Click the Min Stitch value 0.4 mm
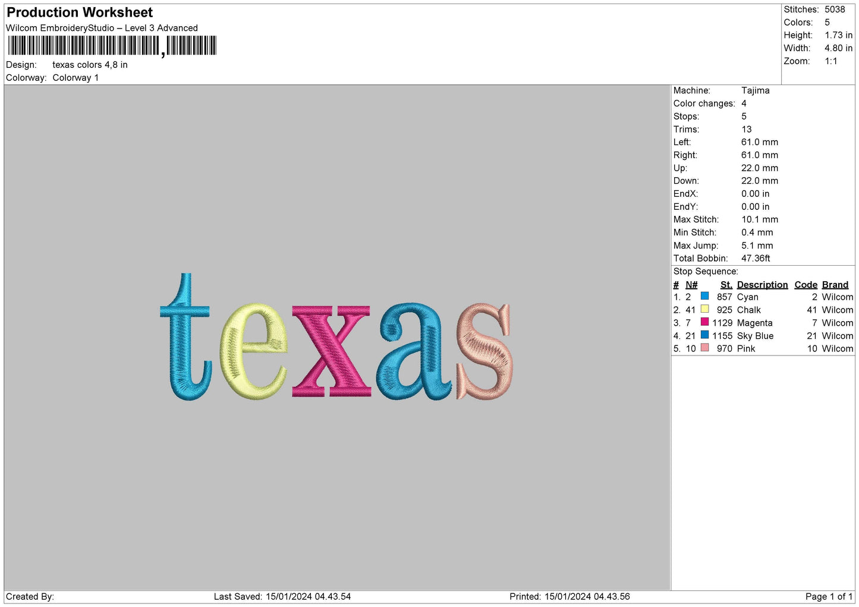The width and height of the screenshot is (859, 607). click(757, 232)
